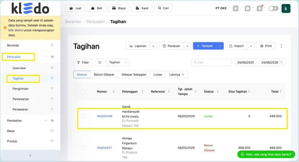Open Produk in the sidebar
The image size is (299, 162).
point(12,141)
